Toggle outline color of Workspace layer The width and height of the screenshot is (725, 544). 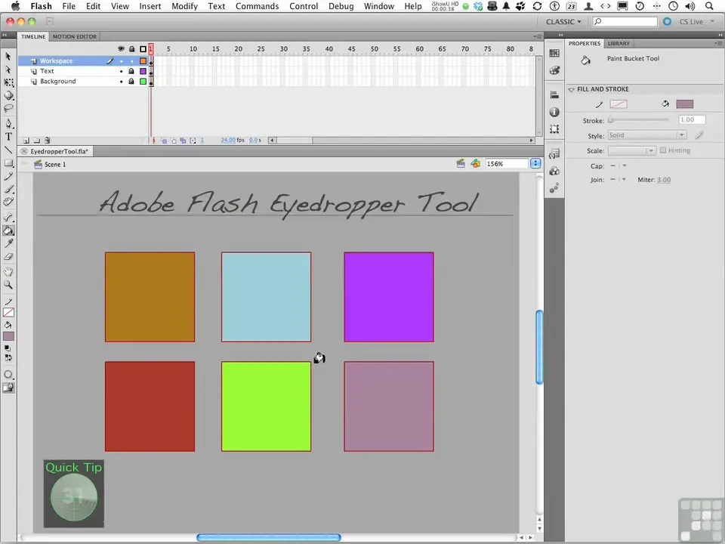coord(143,61)
